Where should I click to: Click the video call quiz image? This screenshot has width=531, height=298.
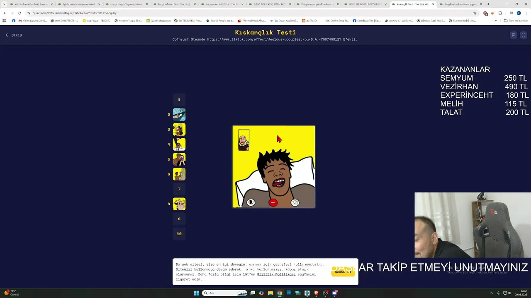[x=274, y=166]
